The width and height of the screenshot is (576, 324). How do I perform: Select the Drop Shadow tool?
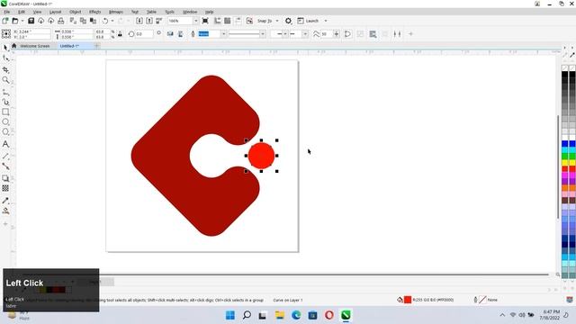pos(5,178)
